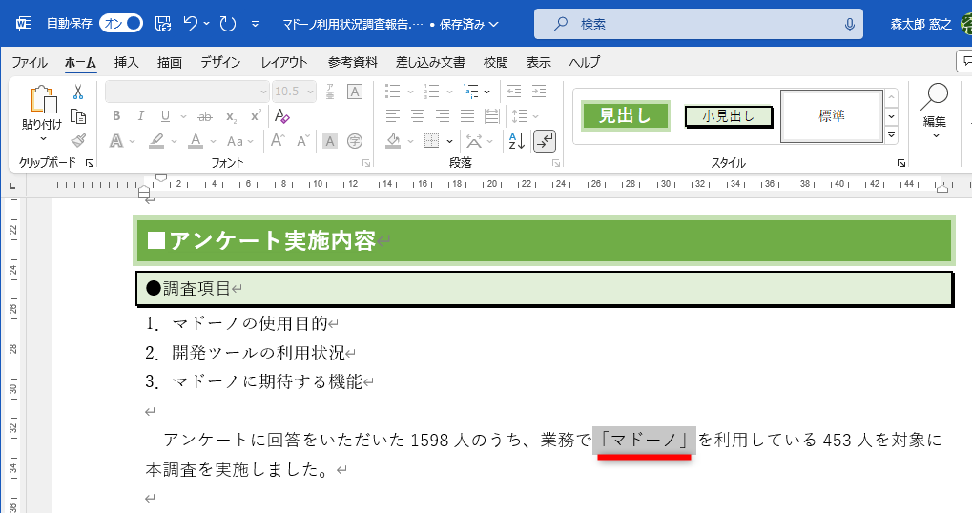Click the 貼り付け paste clipboard icon

[x=43, y=99]
